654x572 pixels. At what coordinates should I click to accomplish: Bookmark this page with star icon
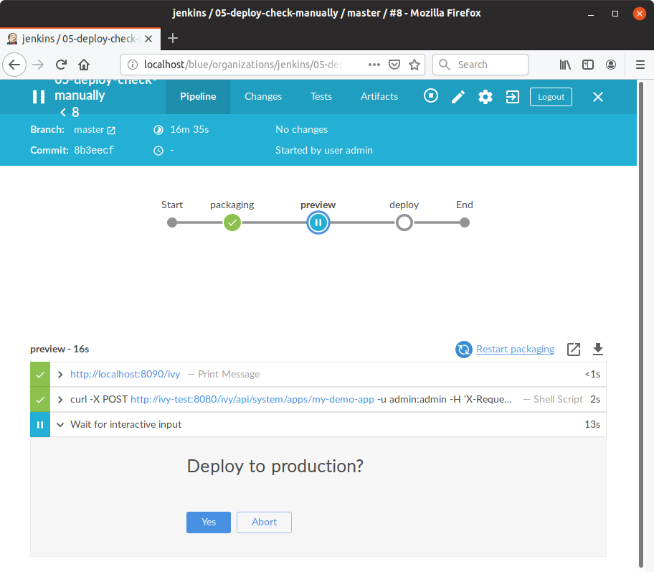click(x=414, y=65)
